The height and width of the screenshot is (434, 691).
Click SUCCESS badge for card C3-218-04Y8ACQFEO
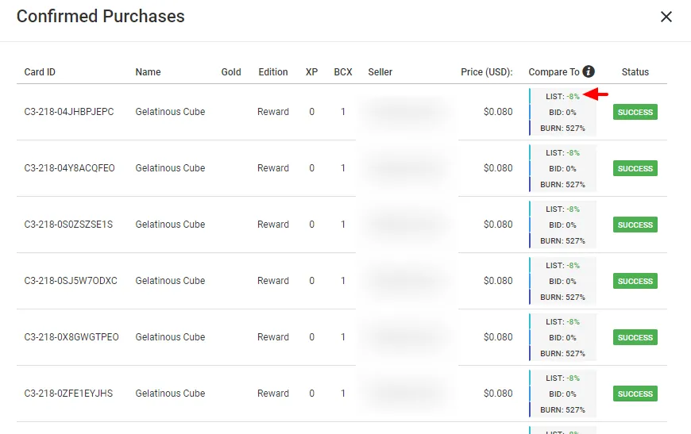(635, 168)
